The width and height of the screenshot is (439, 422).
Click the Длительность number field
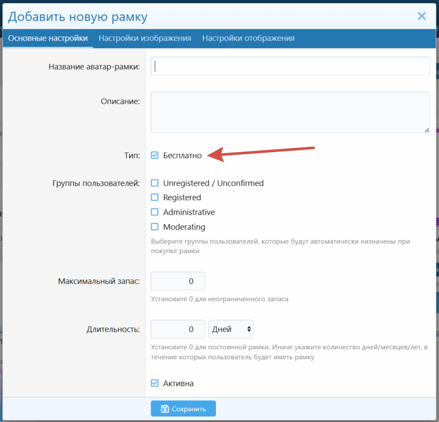pyautogui.click(x=178, y=329)
